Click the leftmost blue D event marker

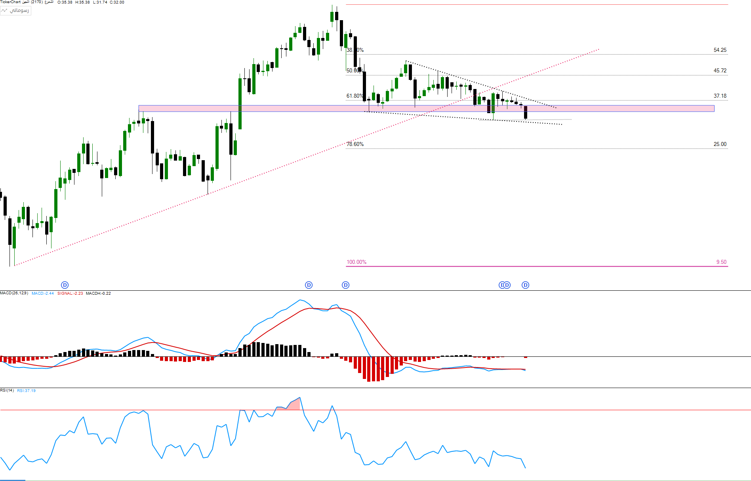click(x=65, y=285)
